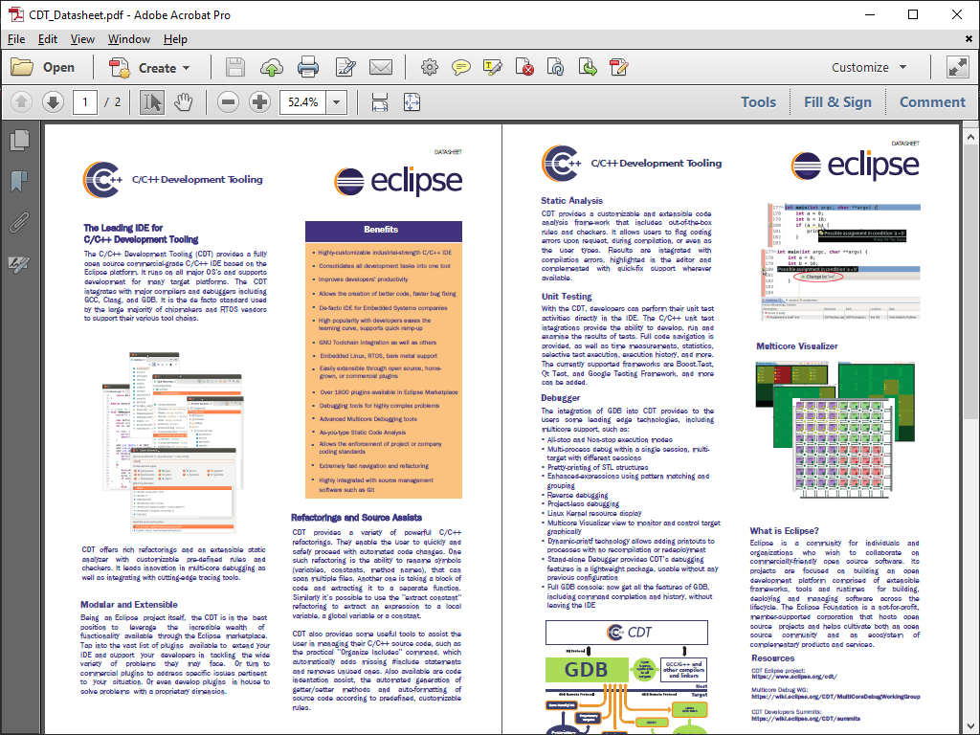The image size is (980, 735).
Task: Select the highlight text tool
Action: (x=493, y=68)
